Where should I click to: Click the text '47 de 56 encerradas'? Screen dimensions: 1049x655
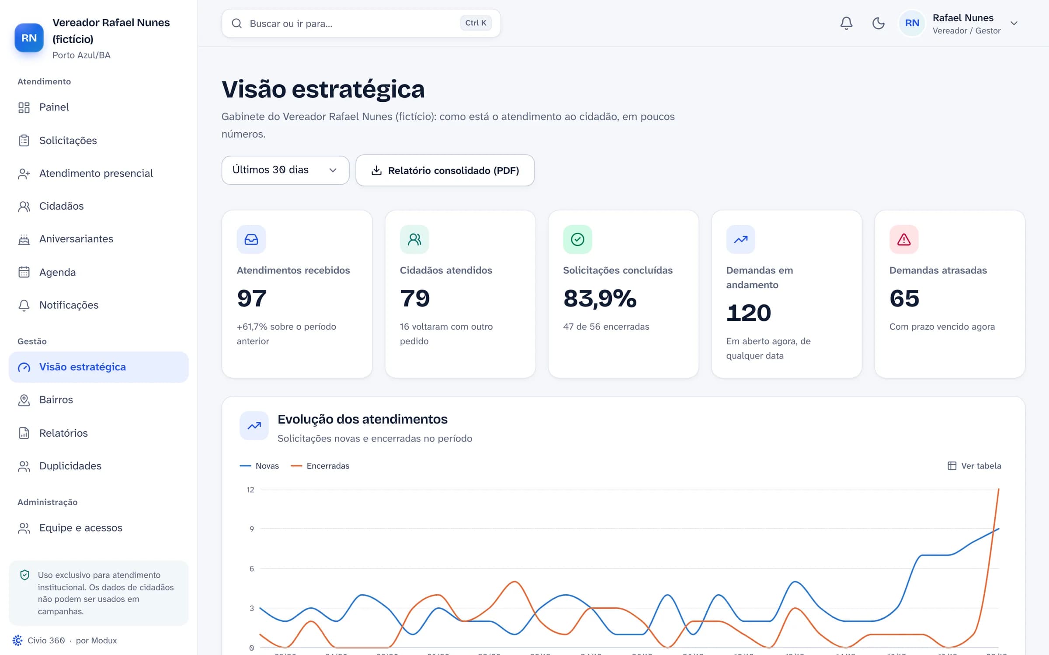[606, 327]
